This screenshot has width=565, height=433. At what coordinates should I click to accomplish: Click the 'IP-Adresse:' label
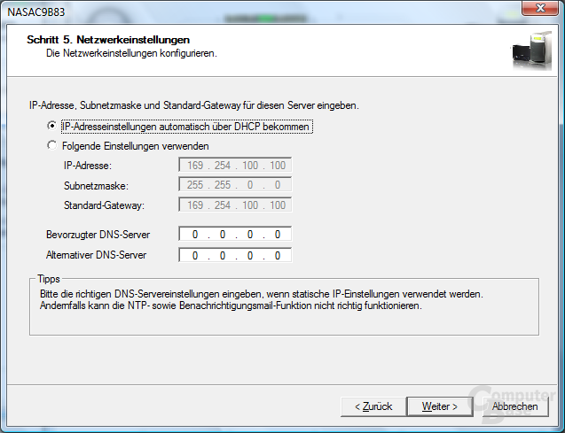[88, 166]
